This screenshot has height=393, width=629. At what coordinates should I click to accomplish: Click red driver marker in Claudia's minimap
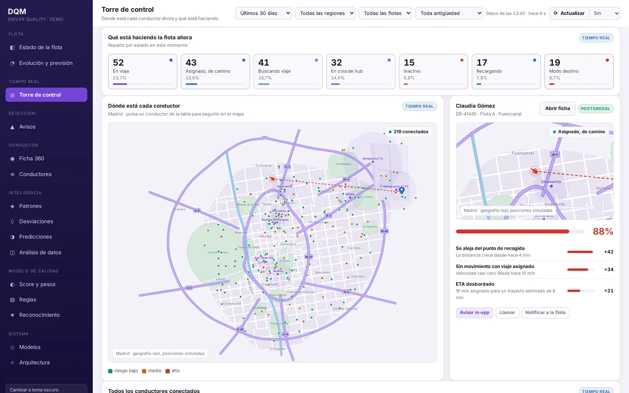(534, 171)
